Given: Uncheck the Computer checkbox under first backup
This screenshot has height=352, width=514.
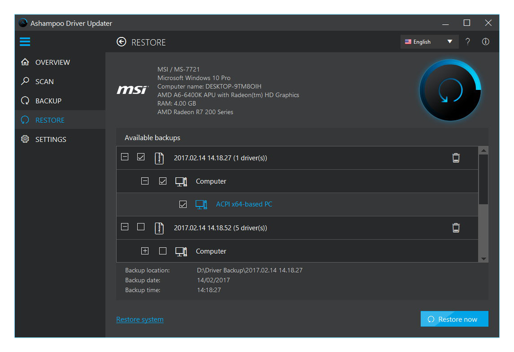Looking at the screenshot, I should tap(162, 181).
